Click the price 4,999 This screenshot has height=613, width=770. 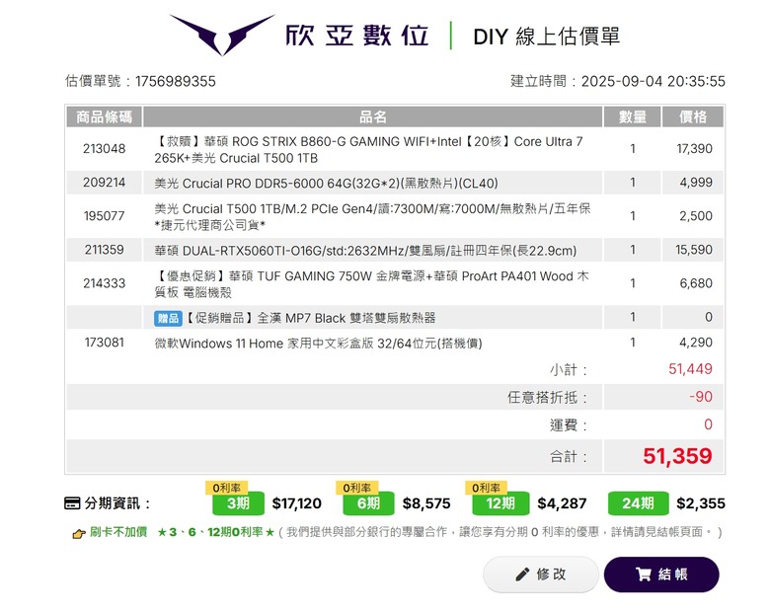[x=696, y=183]
